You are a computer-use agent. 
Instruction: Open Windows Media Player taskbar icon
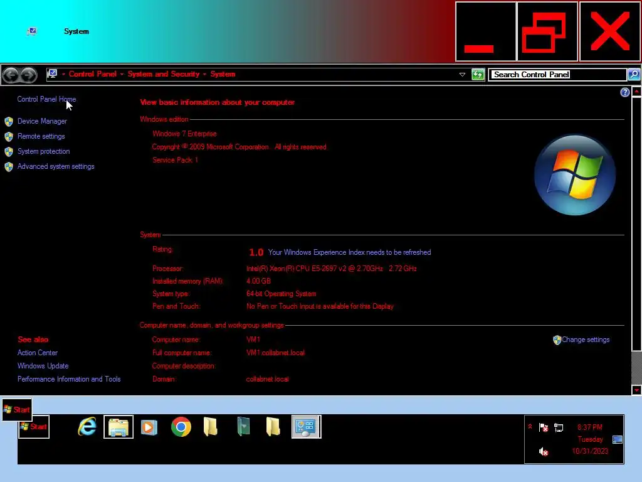(x=149, y=427)
